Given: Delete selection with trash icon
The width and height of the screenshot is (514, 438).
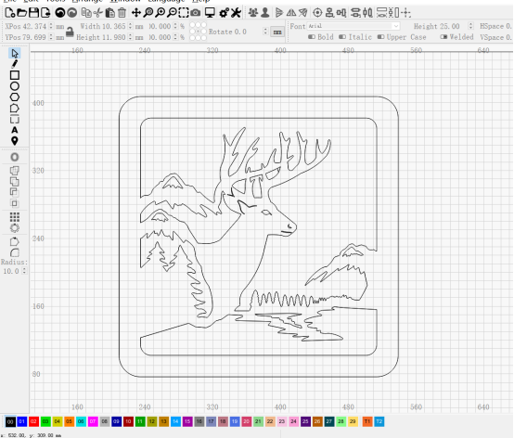Looking at the screenshot, I should [122, 13].
